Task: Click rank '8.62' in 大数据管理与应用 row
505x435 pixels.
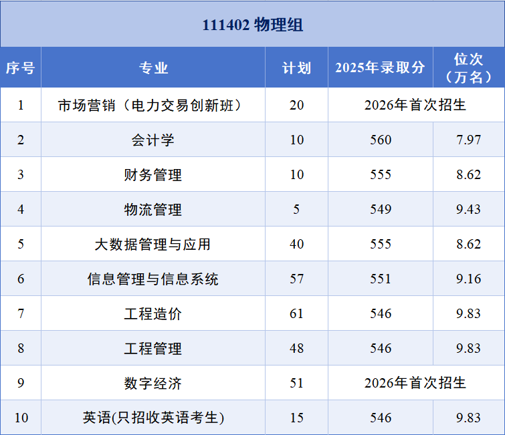Action: 469,244
